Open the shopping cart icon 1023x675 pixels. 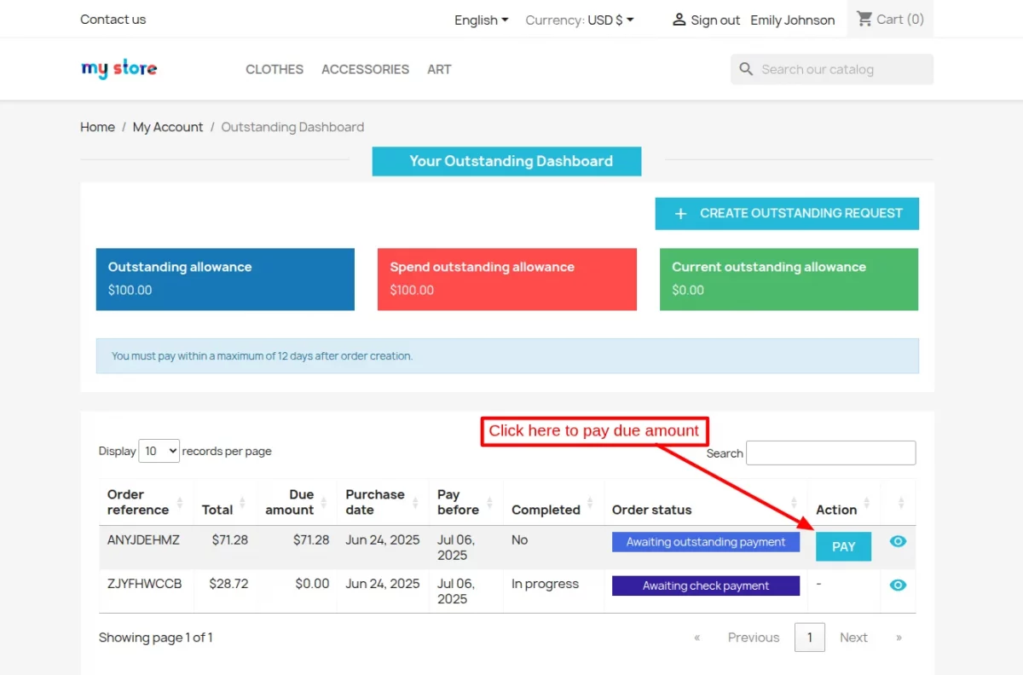pos(864,19)
